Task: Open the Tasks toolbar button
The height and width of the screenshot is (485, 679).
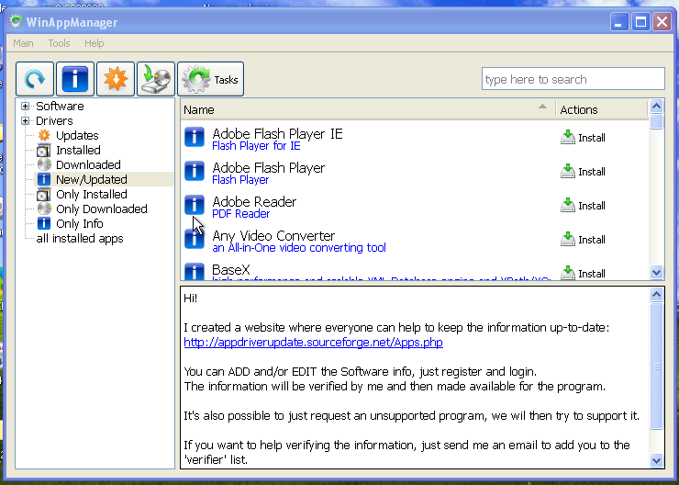Action: [211, 80]
